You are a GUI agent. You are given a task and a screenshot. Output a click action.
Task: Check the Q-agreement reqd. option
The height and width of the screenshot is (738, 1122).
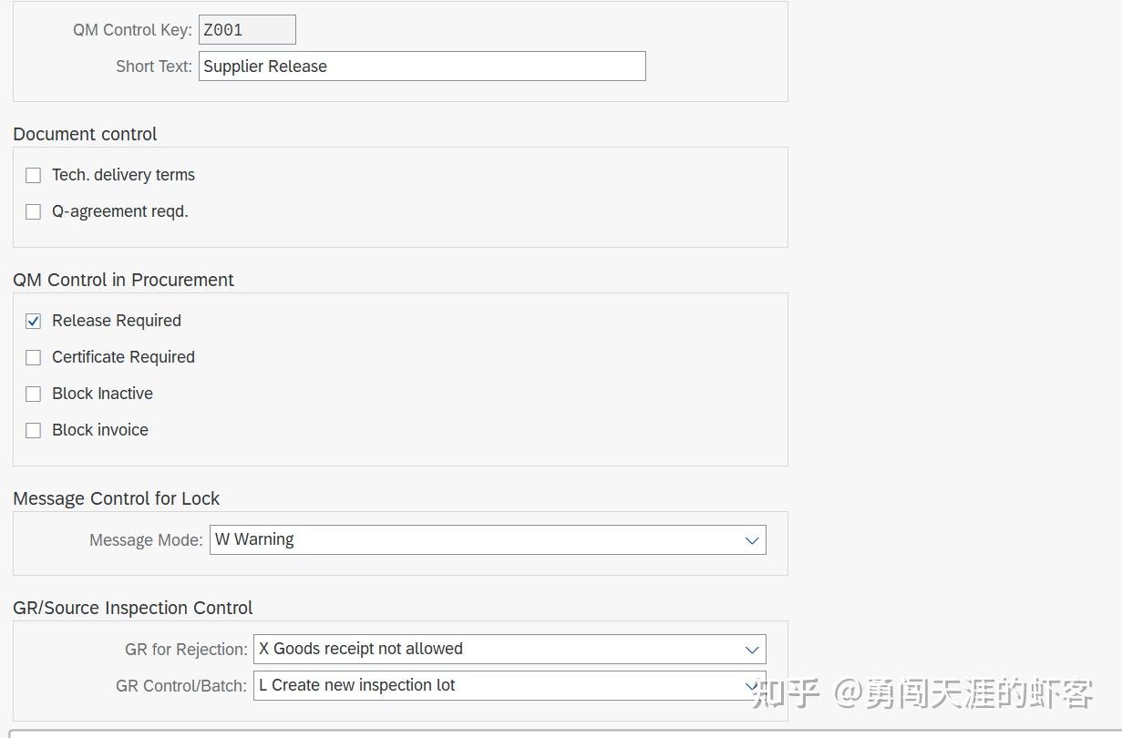click(33, 211)
